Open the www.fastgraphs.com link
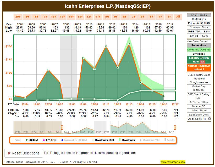 (x=173, y=162)
